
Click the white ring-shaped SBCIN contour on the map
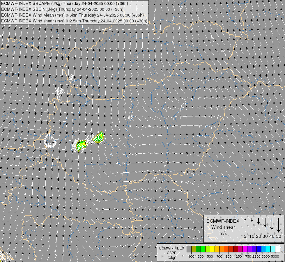click(50, 141)
